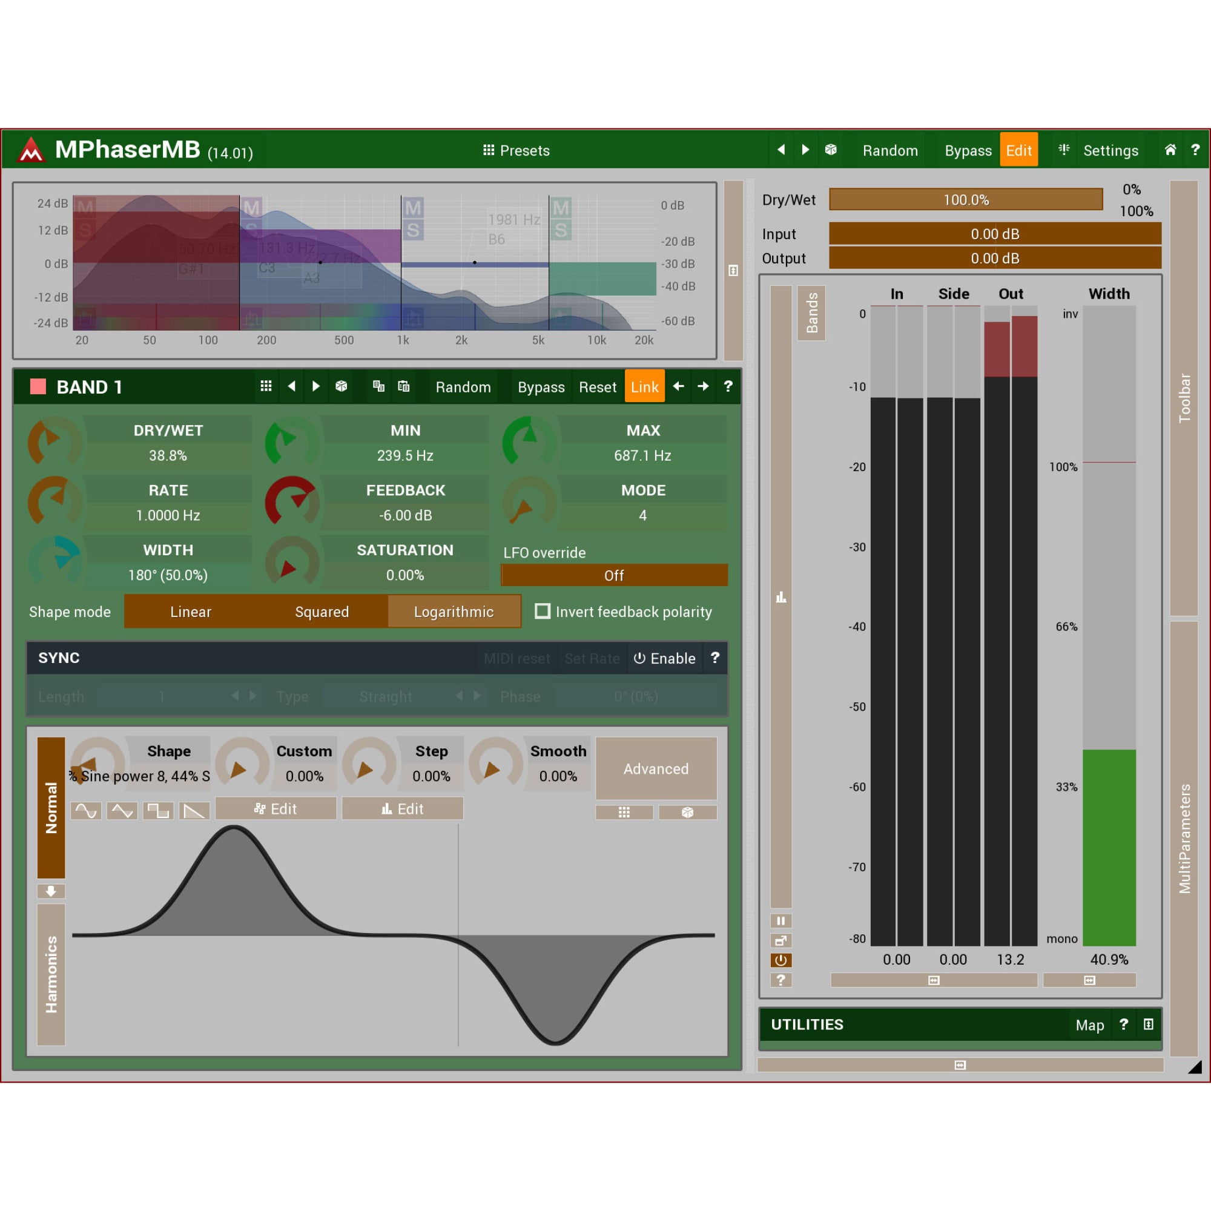Open the LFO override Off dropdown

coord(614,575)
